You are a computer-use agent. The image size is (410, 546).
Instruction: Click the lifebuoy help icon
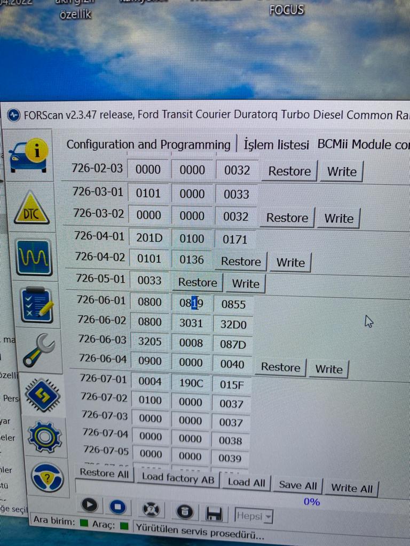click(x=151, y=510)
